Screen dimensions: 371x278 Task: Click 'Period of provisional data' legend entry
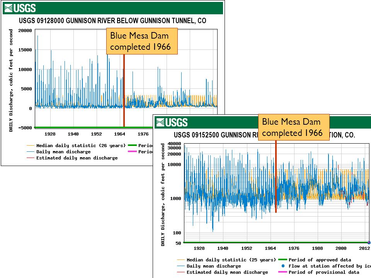click(x=319, y=272)
